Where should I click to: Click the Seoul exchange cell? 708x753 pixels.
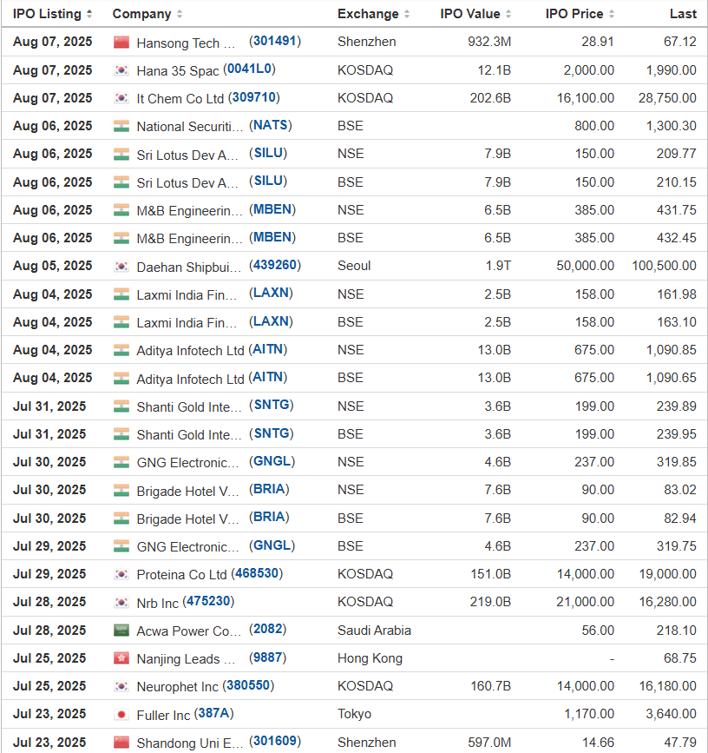tap(354, 266)
